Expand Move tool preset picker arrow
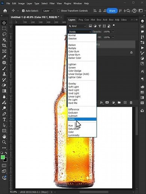The image size is (146, 194). point(18,11)
